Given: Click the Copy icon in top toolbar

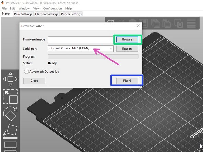Looking at the screenshot, I should pos(156,23).
